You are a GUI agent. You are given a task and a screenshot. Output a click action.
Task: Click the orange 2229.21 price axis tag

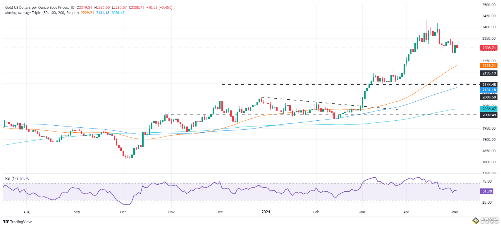click(x=489, y=66)
